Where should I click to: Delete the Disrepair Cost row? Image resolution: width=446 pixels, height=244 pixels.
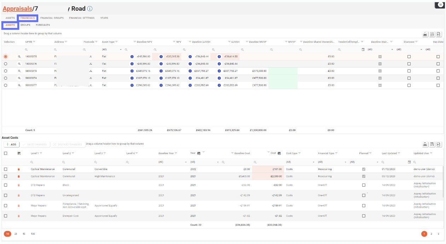tap(19, 216)
